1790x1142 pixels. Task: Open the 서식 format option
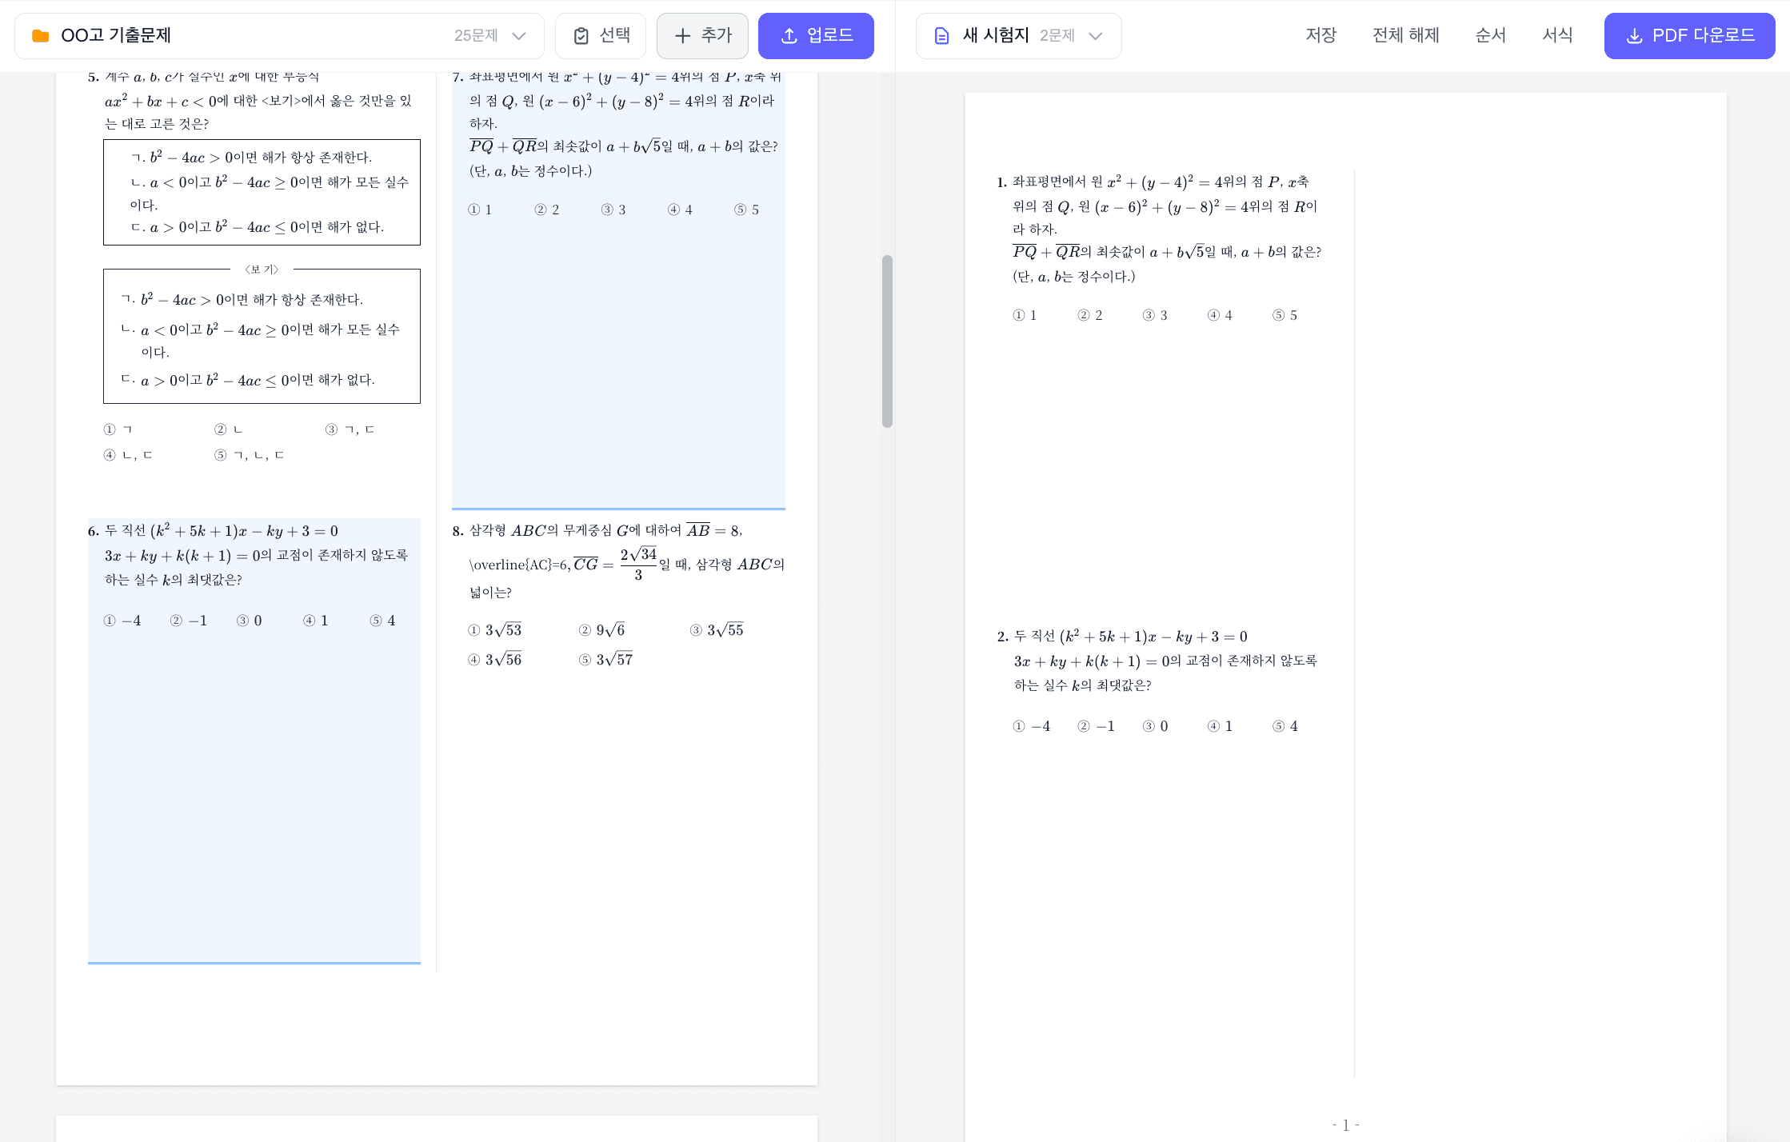click(1558, 35)
